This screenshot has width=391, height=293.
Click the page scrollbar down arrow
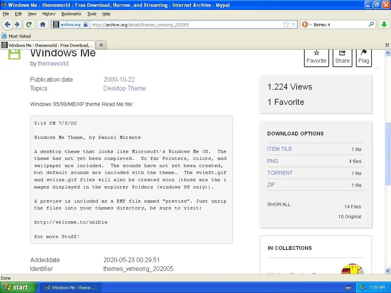[388, 271]
